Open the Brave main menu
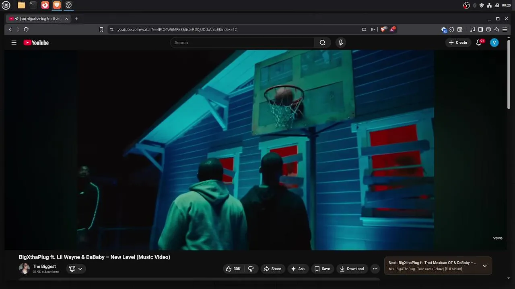The image size is (515, 289). (x=505, y=29)
